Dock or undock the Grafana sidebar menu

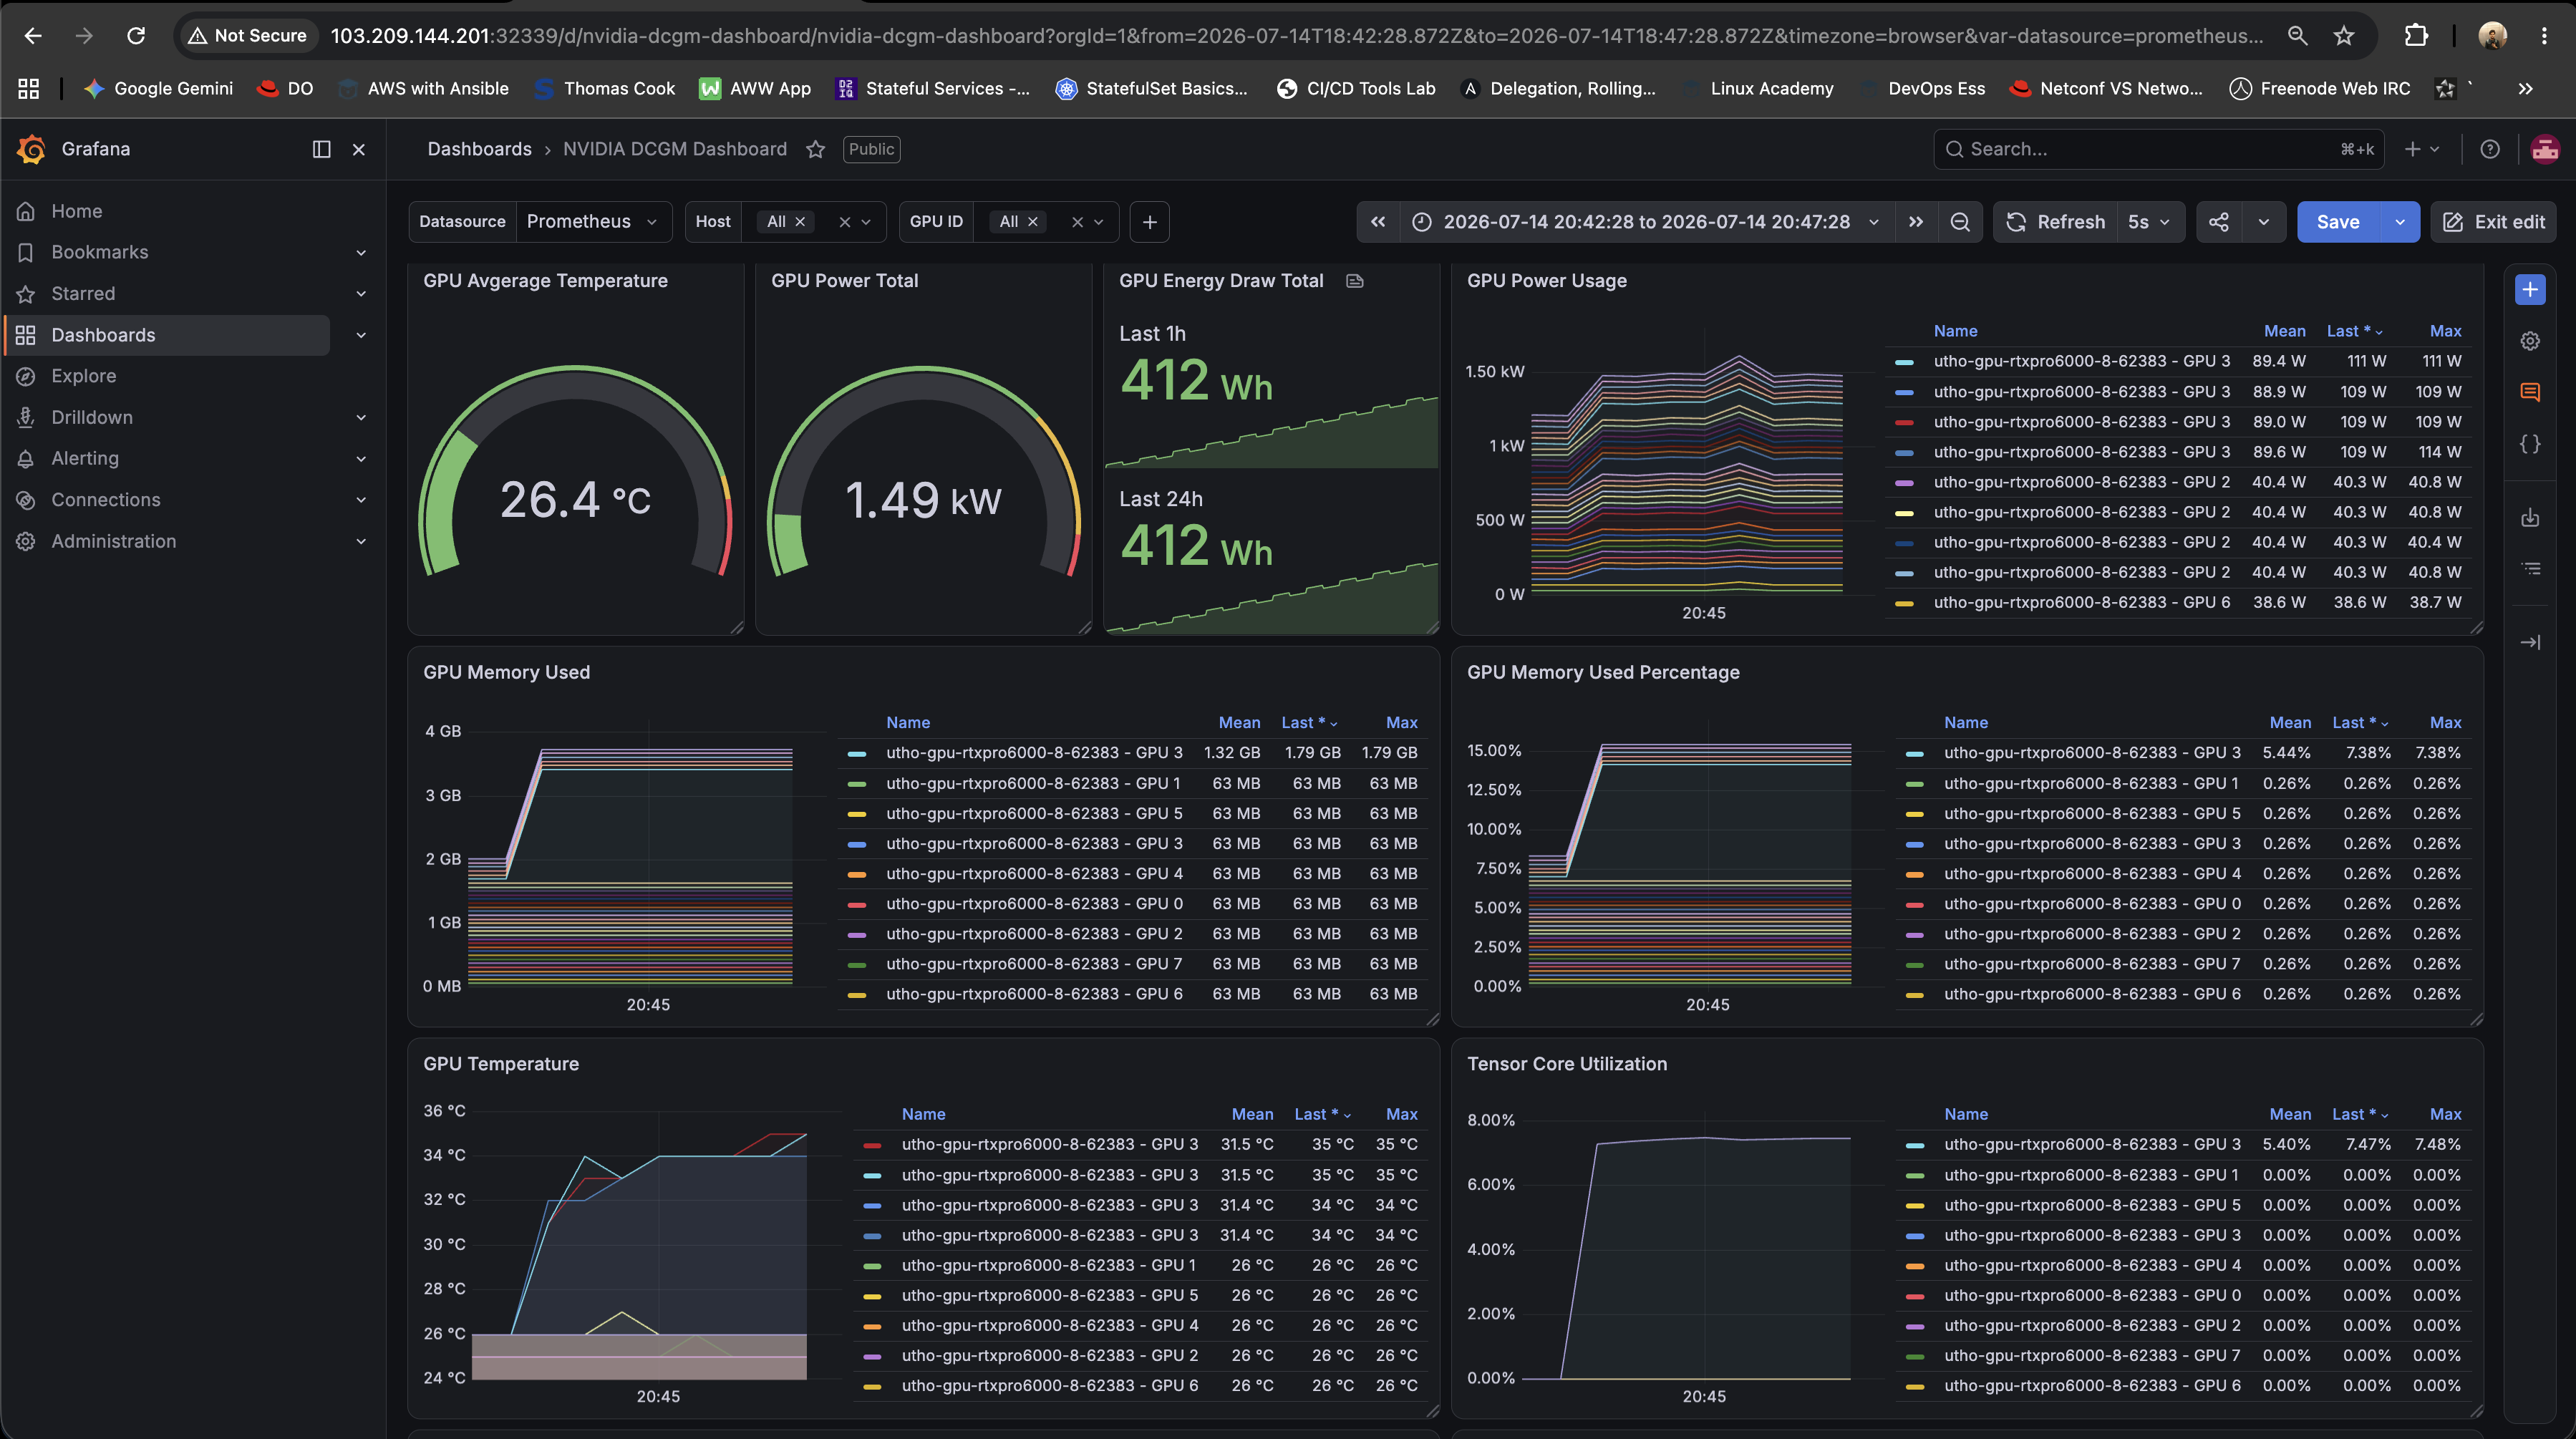[321, 149]
